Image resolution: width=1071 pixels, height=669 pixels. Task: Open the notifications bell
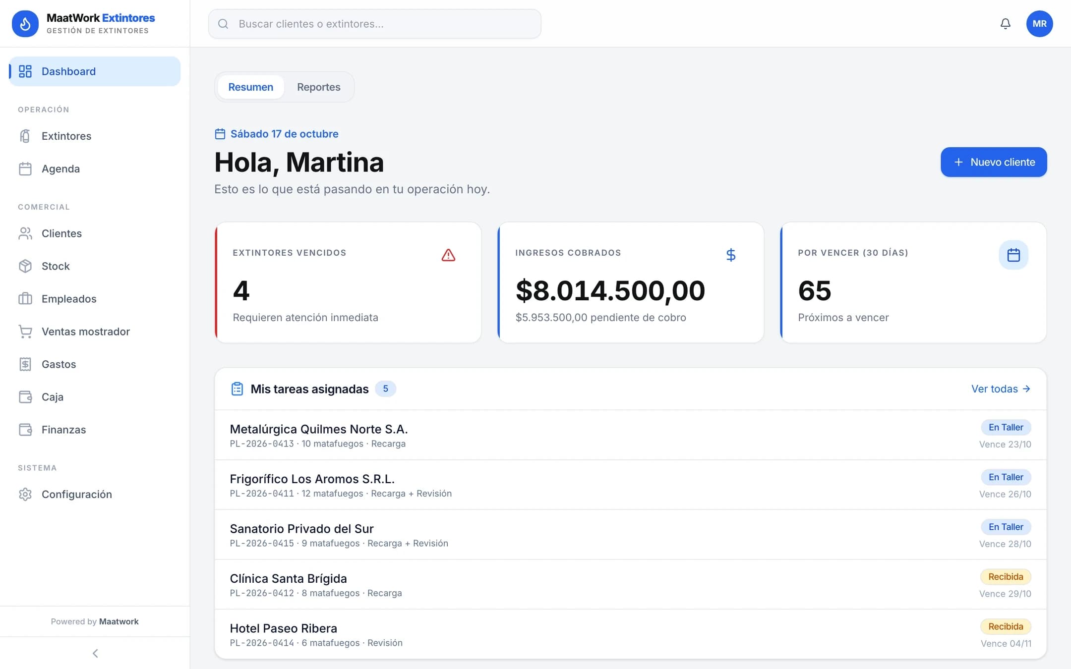coord(1005,24)
